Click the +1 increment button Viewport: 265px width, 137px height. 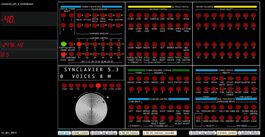[x=98, y=85]
